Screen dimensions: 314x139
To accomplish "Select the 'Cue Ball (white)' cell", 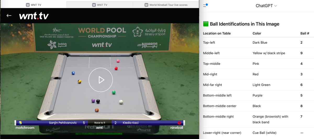I will [x=264, y=133].
